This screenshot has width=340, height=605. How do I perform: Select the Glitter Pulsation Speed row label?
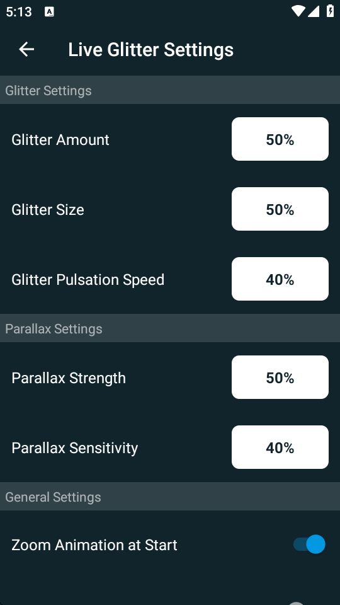point(88,280)
